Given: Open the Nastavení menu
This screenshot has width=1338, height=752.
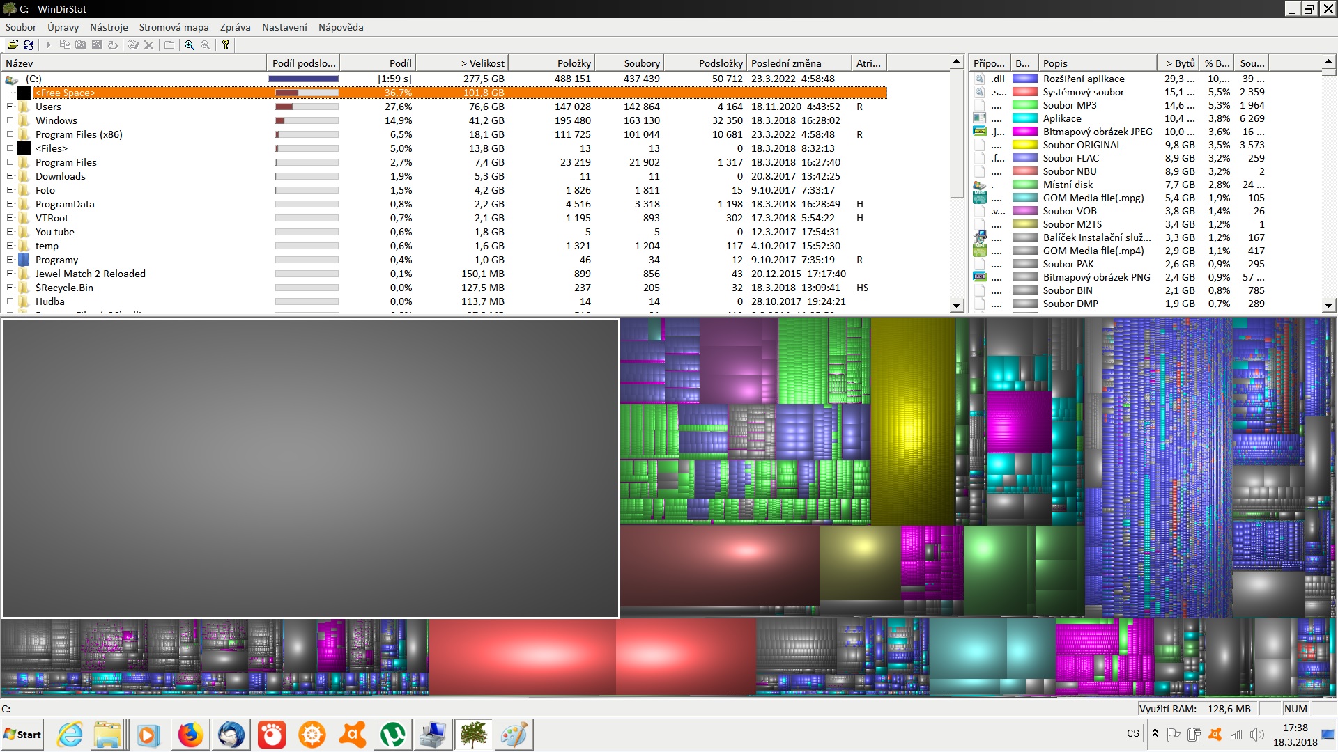Looking at the screenshot, I should [284, 27].
